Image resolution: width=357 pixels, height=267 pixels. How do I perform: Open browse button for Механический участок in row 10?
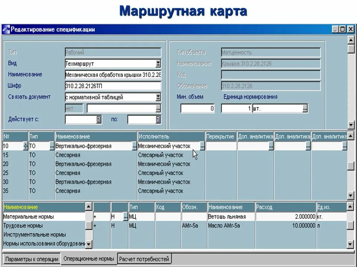point(202,146)
